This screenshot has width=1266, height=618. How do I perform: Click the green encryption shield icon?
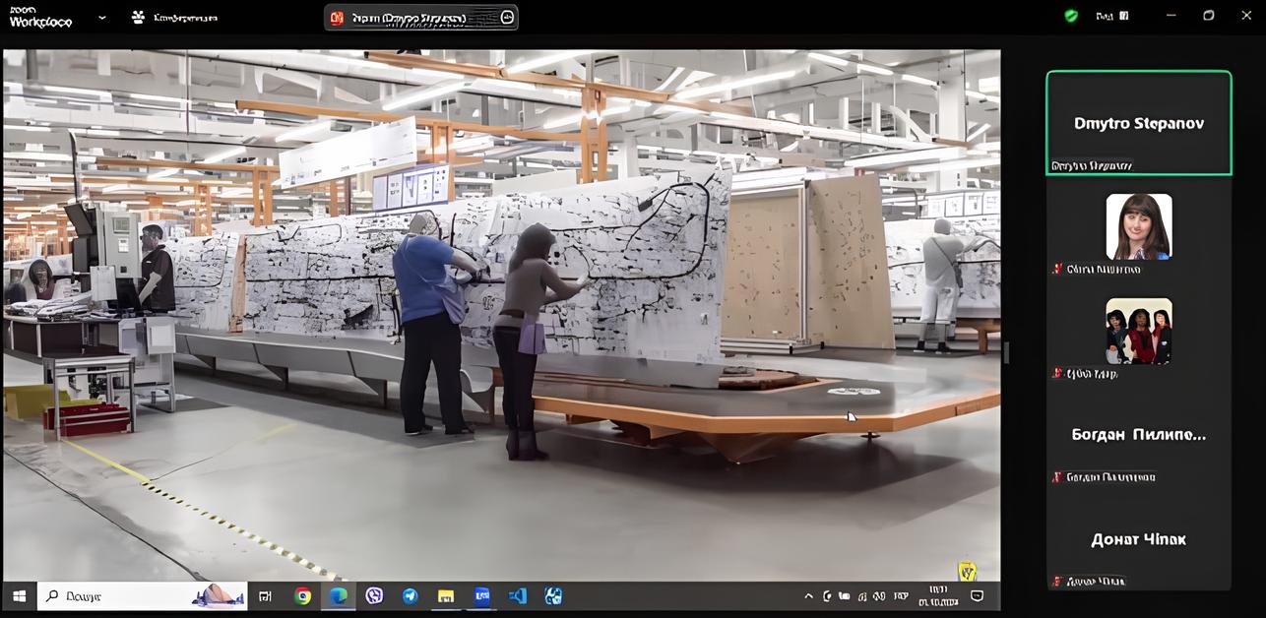point(1071,16)
